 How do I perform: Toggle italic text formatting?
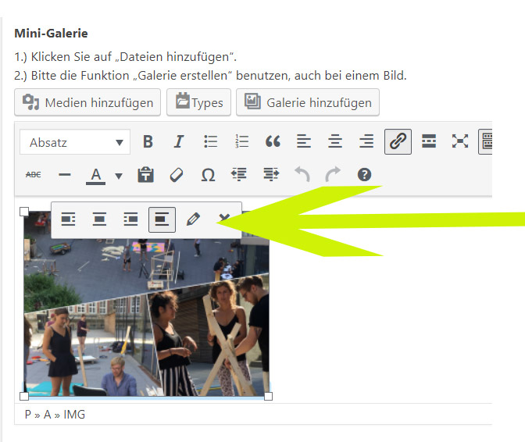tap(179, 141)
